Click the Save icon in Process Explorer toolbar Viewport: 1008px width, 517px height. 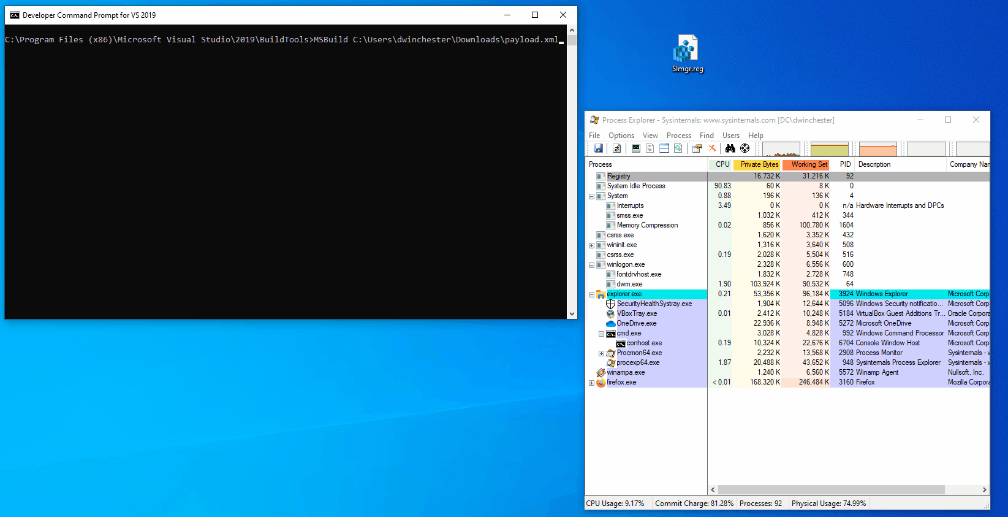pyautogui.click(x=598, y=148)
